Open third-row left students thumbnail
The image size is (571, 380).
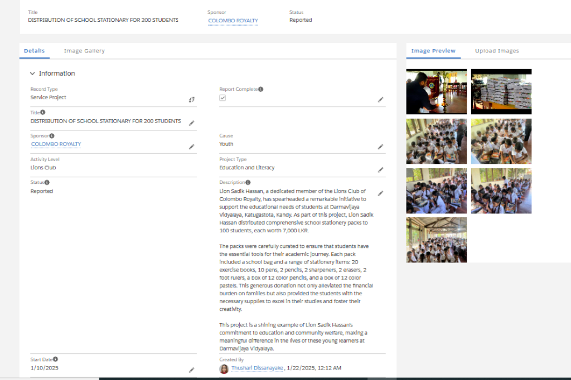pos(436,191)
